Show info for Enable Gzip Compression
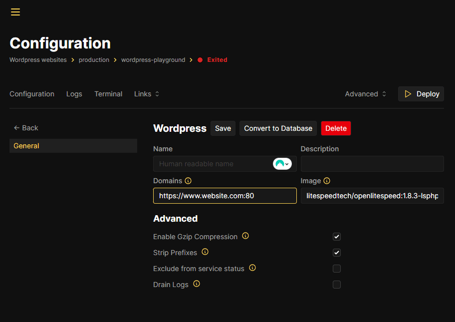 pyautogui.click(x=245, y=236)
